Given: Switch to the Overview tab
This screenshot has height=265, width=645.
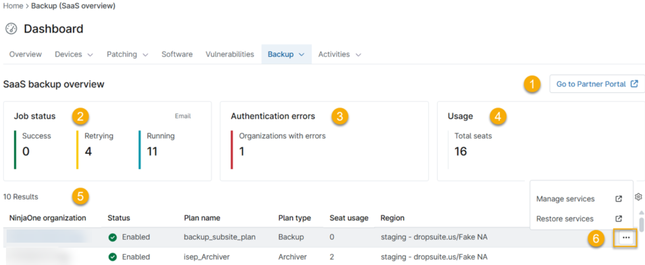Looking at the screenshot, I should click(x=25, y=54).
